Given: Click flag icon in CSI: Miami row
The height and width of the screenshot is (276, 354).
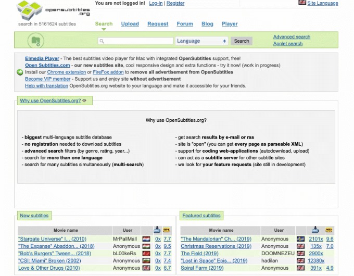Looking at the screenshot, I should pos(146,261).
